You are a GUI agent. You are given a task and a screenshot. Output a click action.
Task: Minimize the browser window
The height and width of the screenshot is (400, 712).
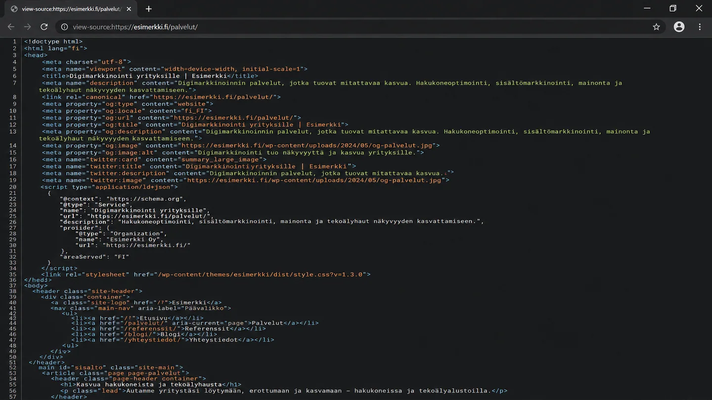[647, 8]
